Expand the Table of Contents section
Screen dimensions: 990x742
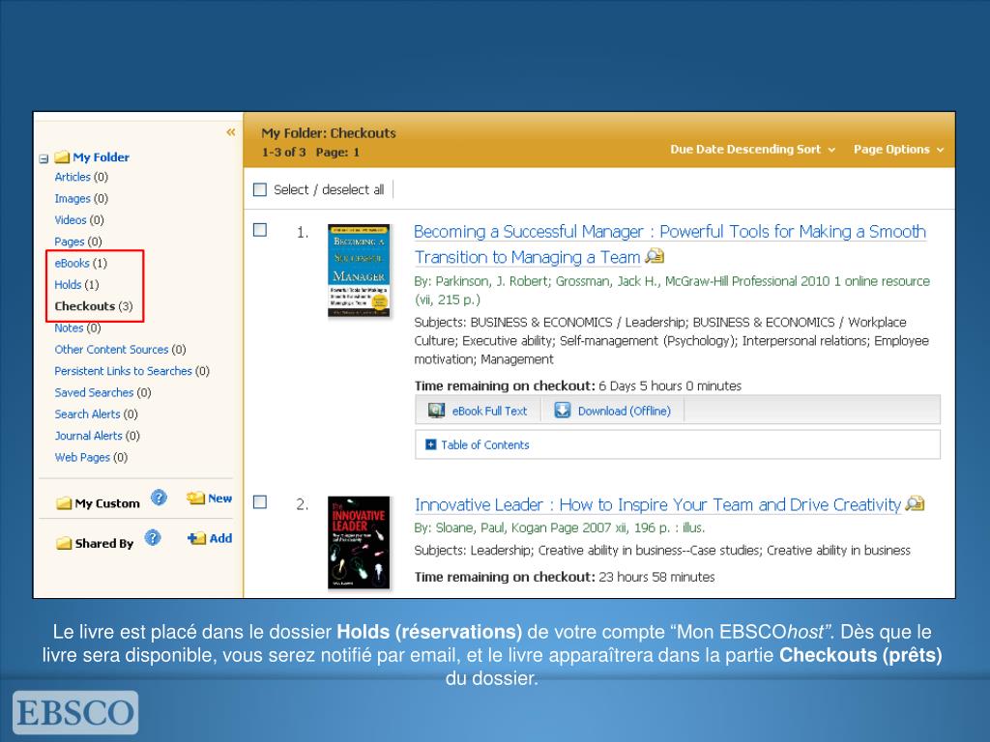click(x=431, y=444)
